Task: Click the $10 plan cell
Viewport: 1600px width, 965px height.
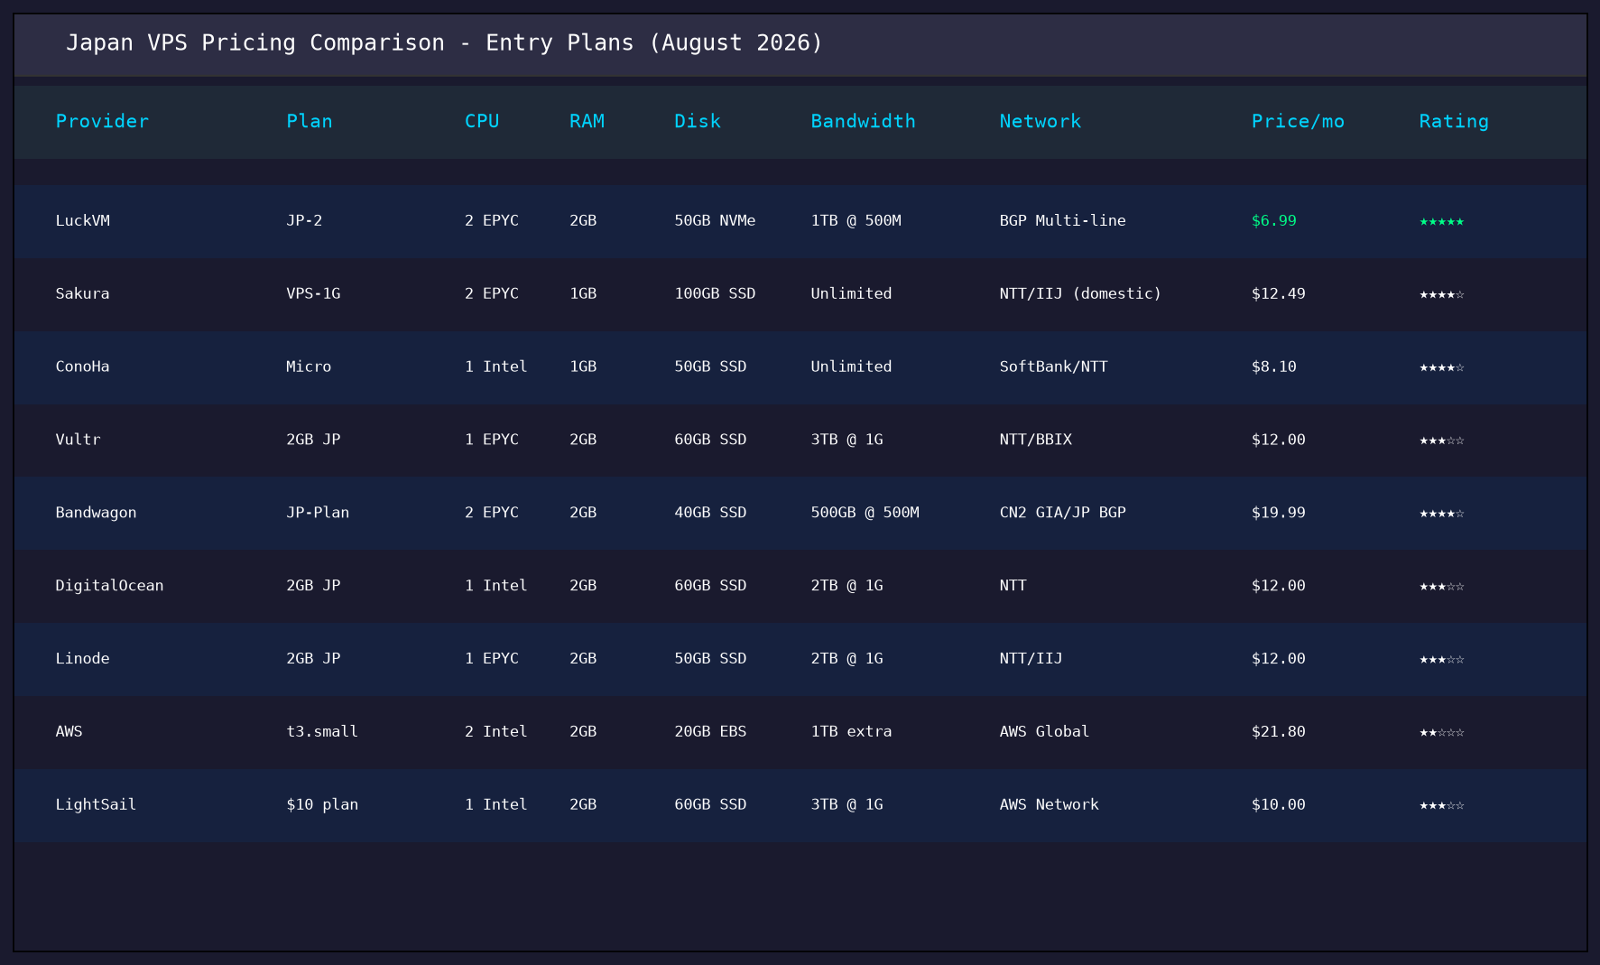Action: click(322, 805)
